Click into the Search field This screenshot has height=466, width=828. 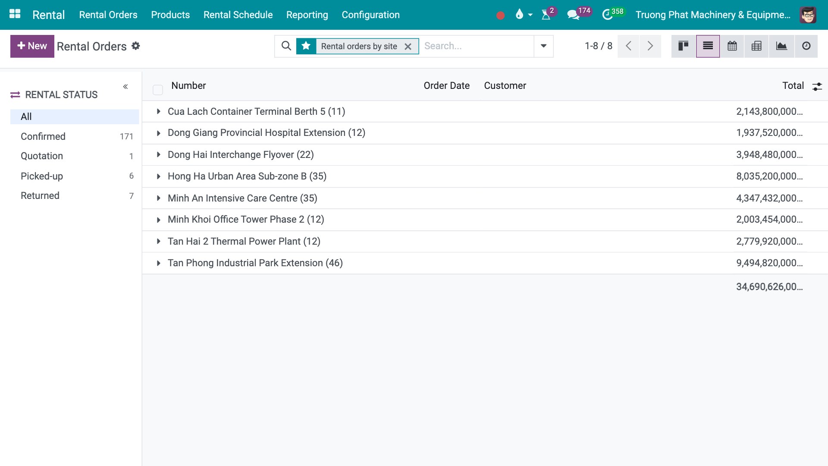[x=477, y=46]
